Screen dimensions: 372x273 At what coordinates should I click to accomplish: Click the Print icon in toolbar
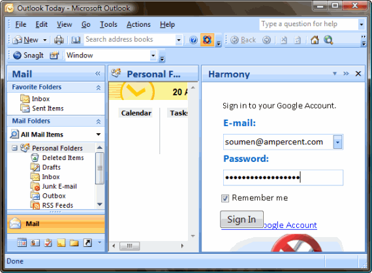(x=59, y=40)
